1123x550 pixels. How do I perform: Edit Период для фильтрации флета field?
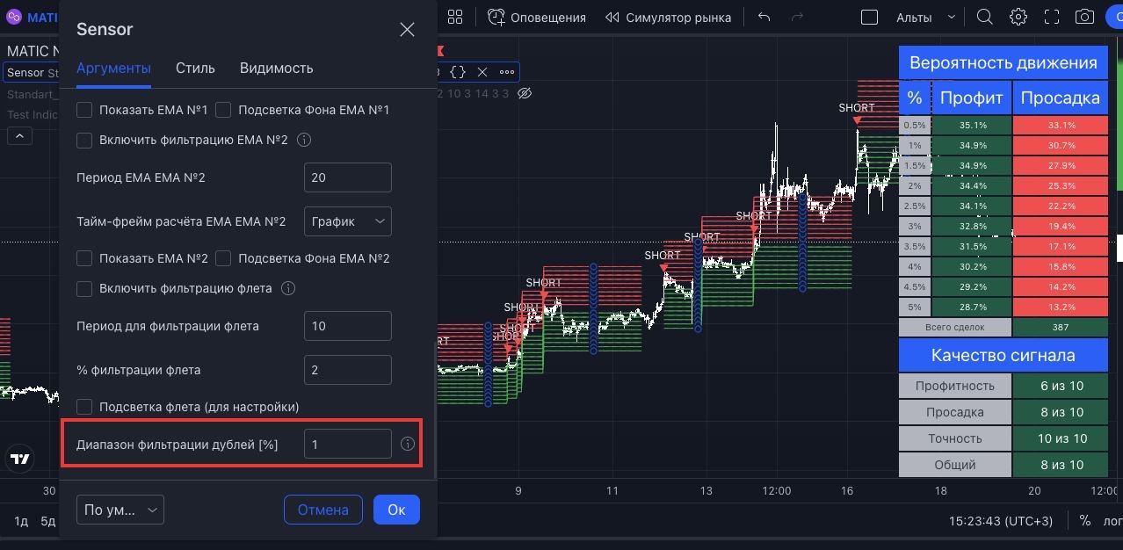click(x=347, y=326)
